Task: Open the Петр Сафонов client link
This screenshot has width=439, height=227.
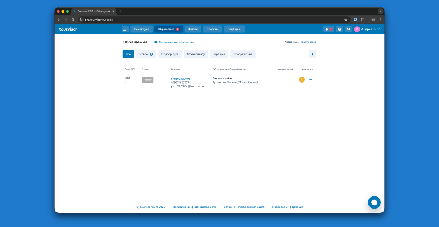Action: click(x=180, y=78)
